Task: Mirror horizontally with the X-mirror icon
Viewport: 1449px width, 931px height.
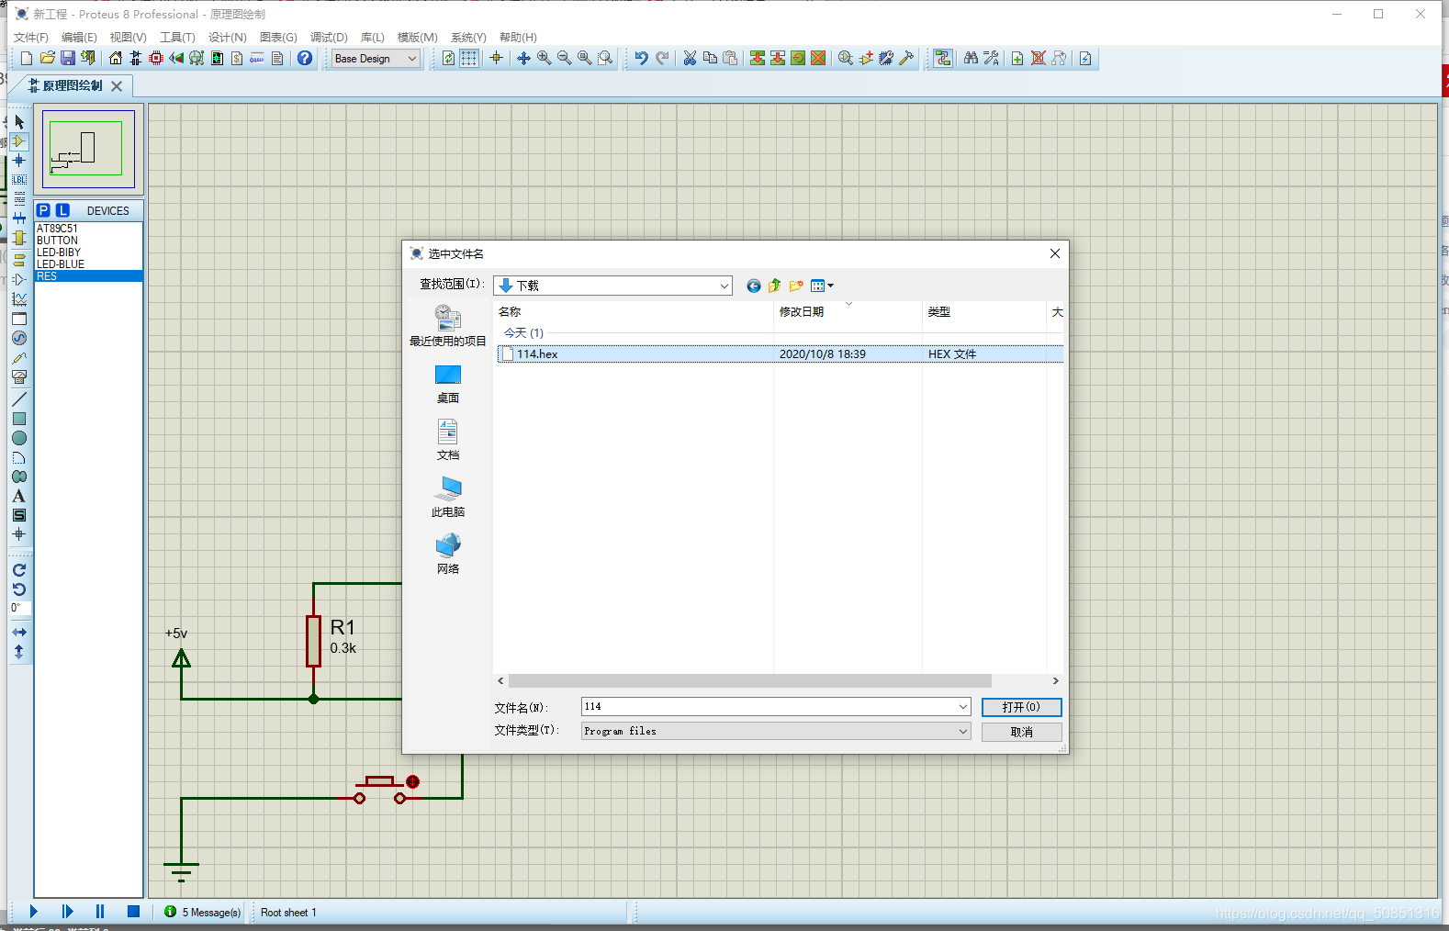Action: [x=19, y=633]
